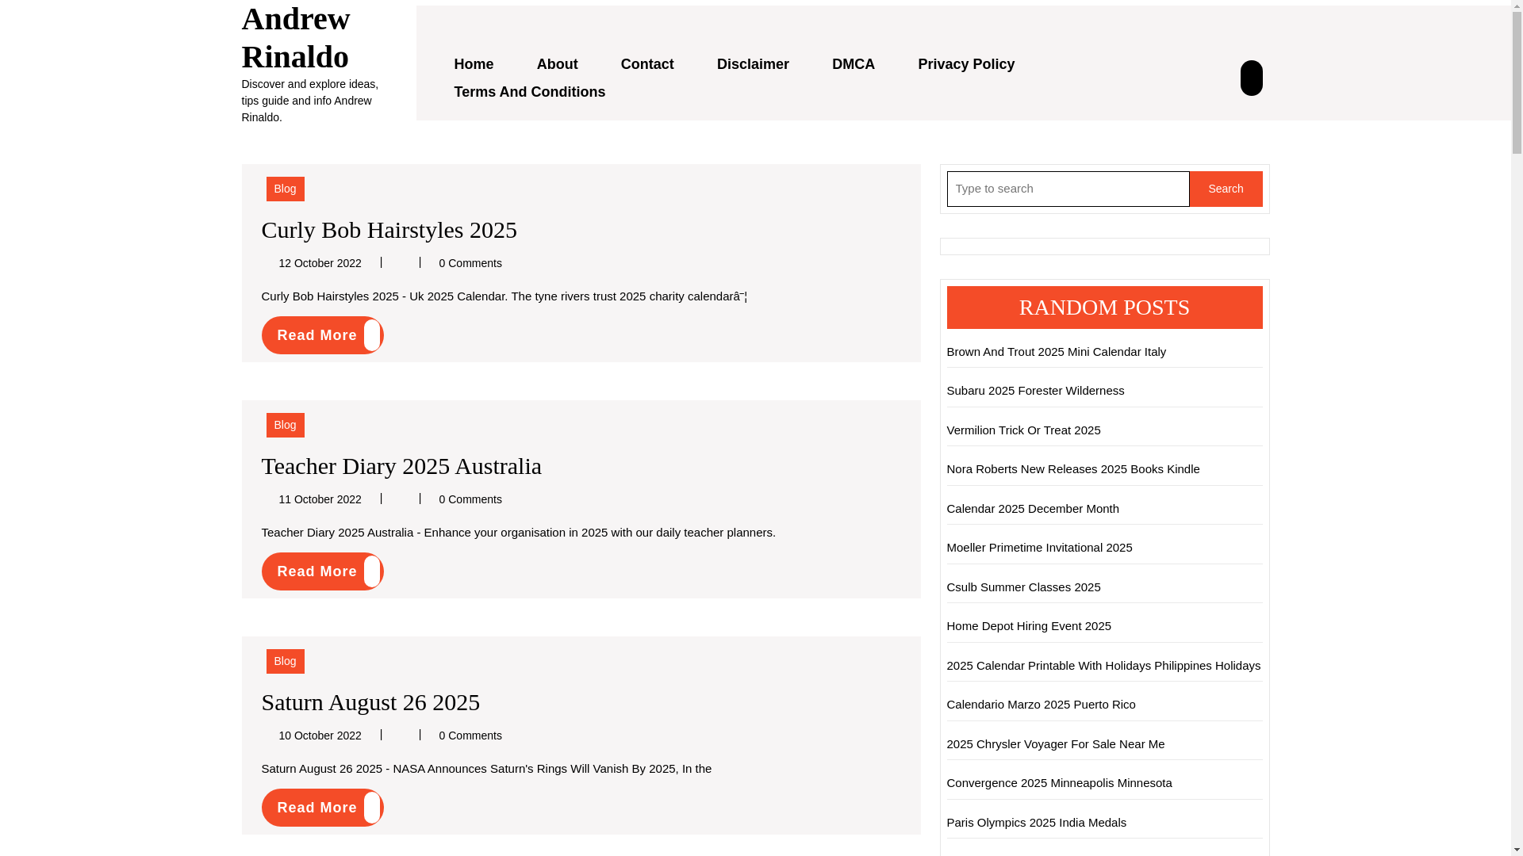
Task: Open the Contact menu link
Action: point(647,64)
